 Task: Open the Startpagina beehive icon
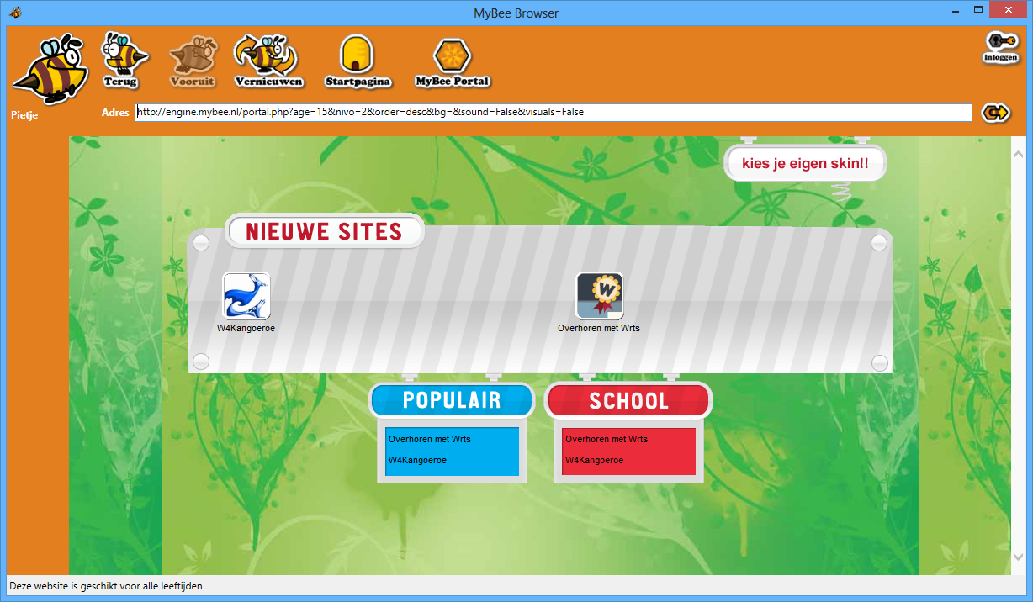(358, 61)
